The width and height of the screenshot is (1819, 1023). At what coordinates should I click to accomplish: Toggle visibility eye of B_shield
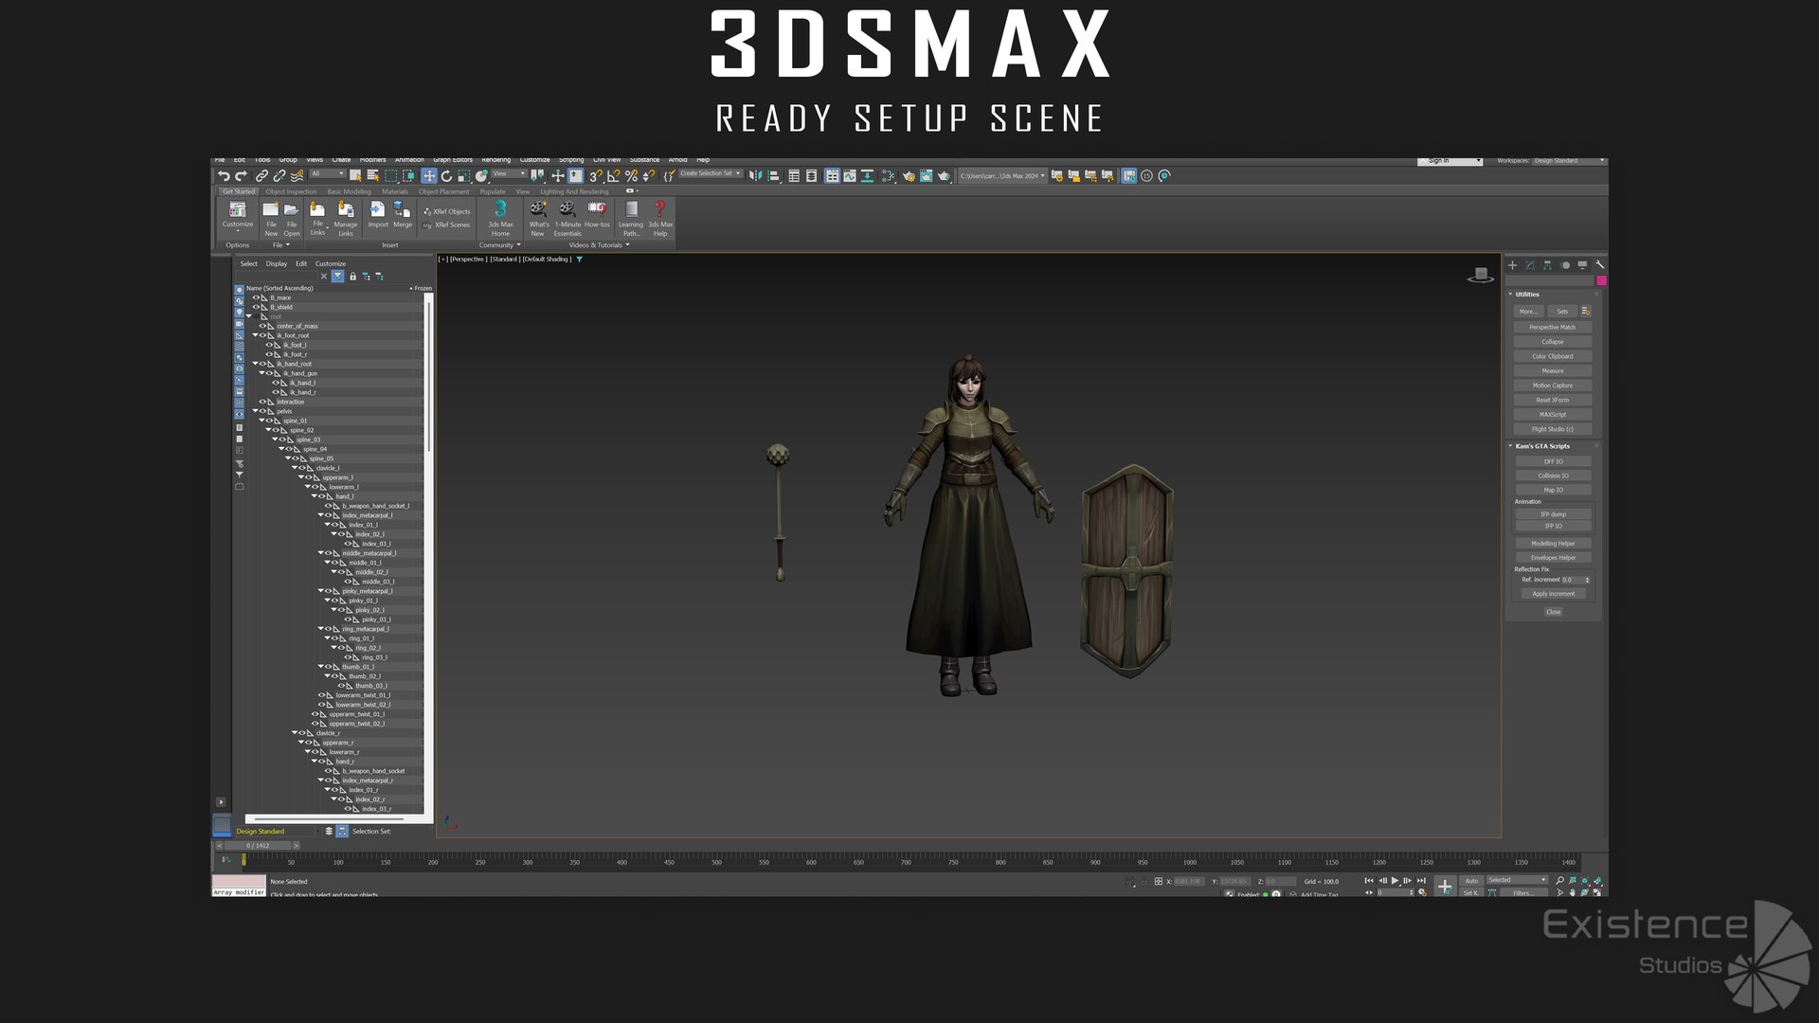point(256,307)
